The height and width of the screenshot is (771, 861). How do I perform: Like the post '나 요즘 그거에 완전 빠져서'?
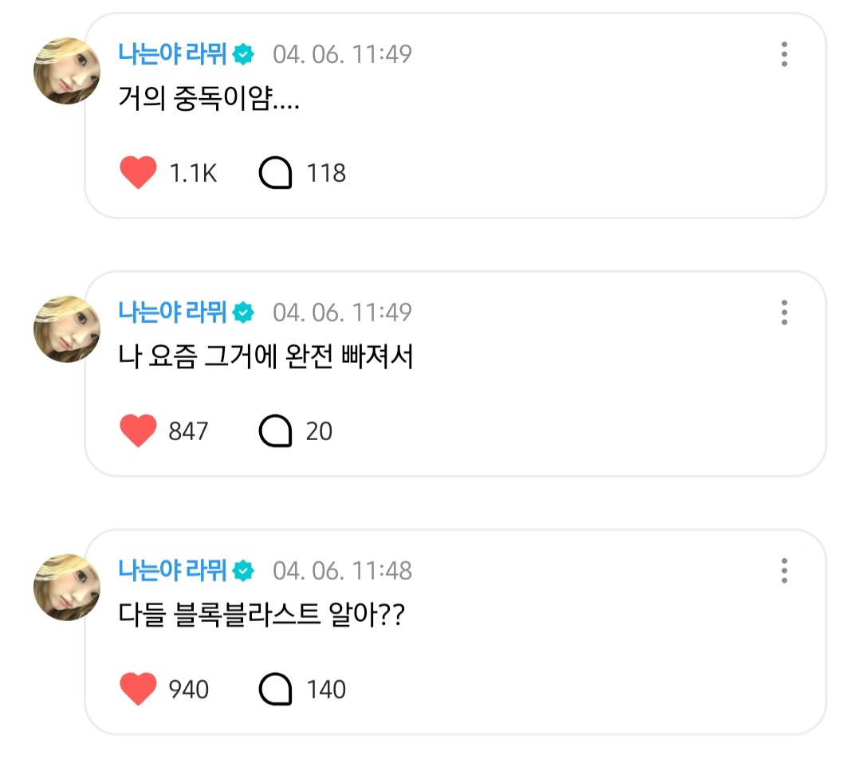138,431
